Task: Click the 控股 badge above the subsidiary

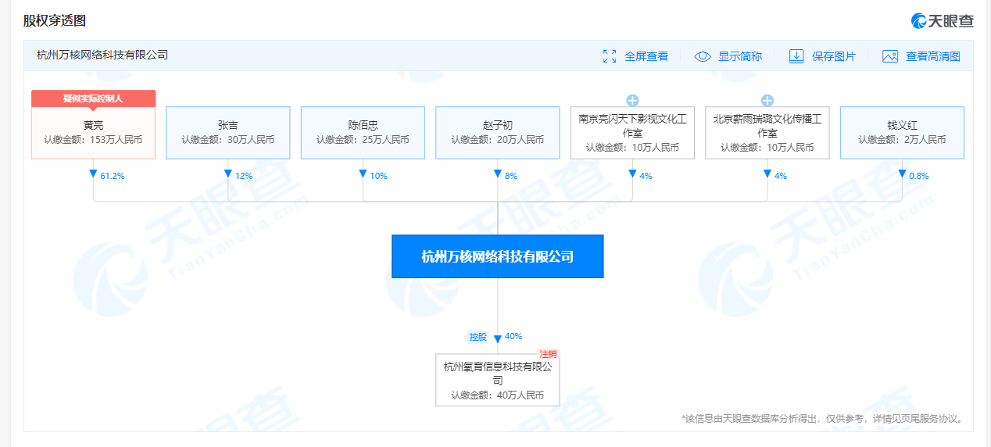Action: tap(478, 337)
